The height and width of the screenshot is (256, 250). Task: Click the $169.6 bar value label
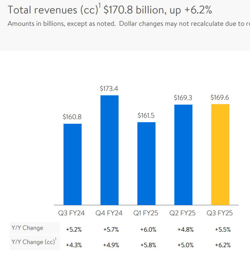(x=220, y=98)
